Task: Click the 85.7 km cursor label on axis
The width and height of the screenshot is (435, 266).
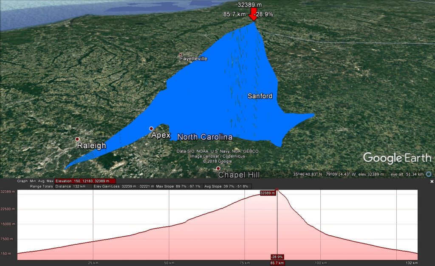Action: point(277,263)
